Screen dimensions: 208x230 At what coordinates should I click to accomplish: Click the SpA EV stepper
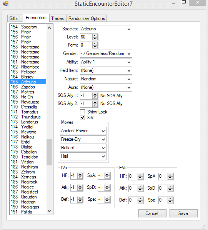[170, 176]
